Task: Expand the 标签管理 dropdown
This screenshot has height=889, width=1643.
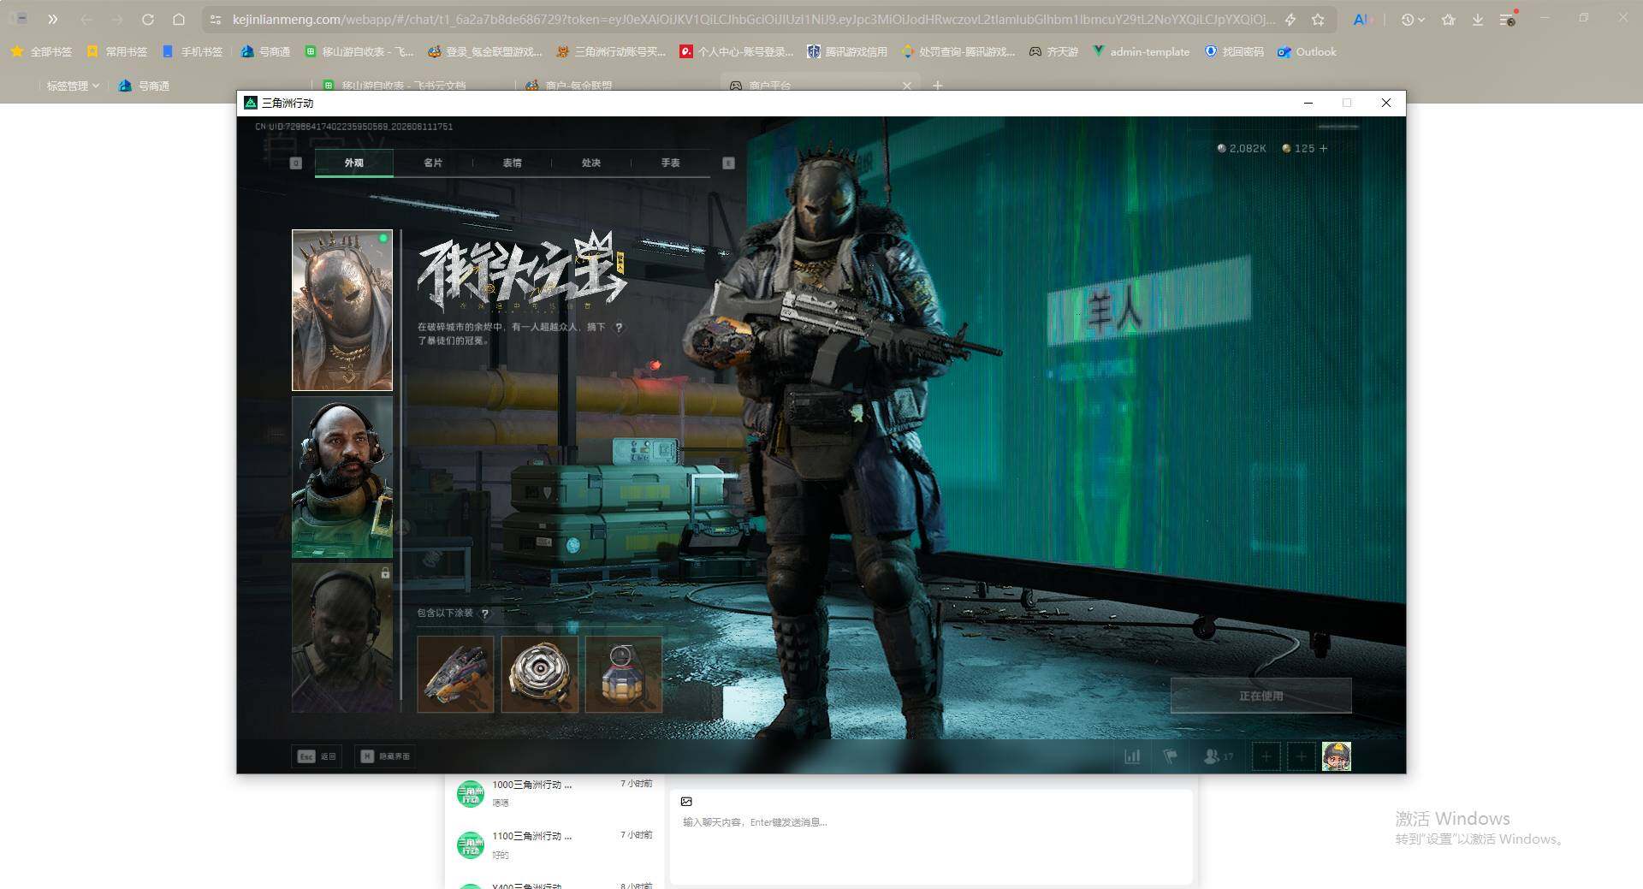Action: (73, 86)
